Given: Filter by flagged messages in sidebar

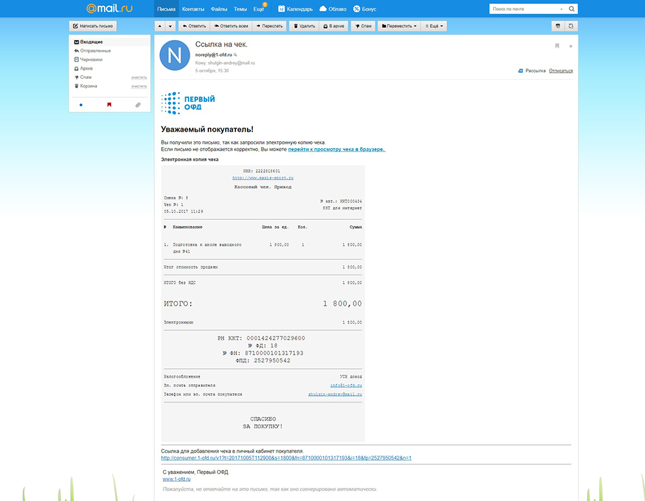Looking at the screenshot, I should point(109,104).
